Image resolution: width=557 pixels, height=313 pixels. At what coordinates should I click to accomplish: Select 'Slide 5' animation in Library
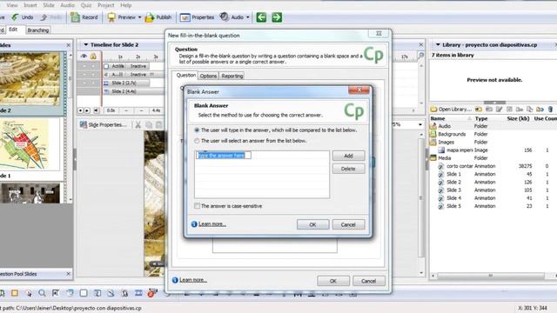pyautogui.click(x=453, y=206)
